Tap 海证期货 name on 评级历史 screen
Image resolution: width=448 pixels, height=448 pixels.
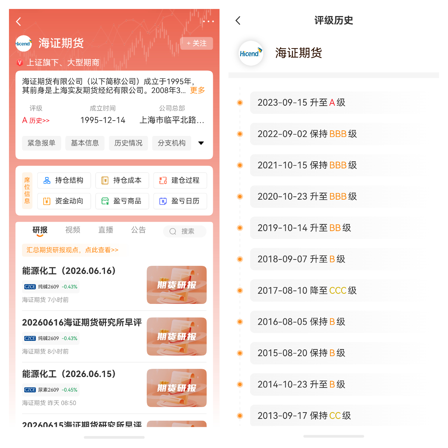299,53
